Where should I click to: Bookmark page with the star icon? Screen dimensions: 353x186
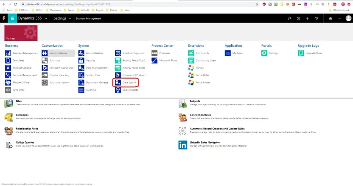click(x=257, y=3)
